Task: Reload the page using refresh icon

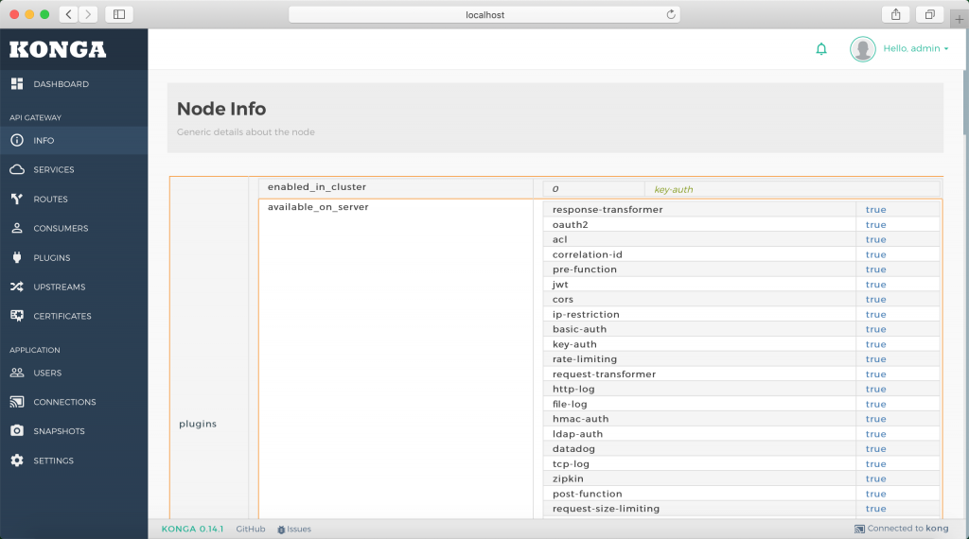Action: pos(671,14)
